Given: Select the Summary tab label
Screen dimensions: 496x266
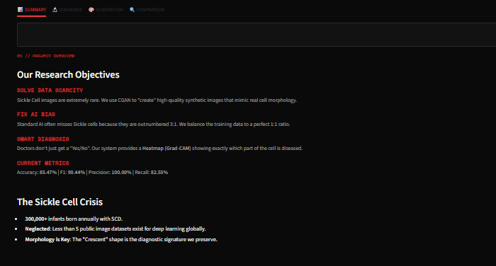Looking at the screenshot, I should point(35,10).
